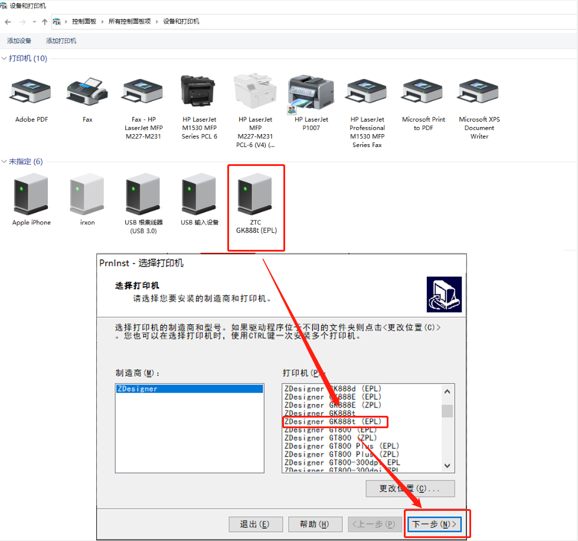Go up one folder level
Screen dimensions: 578x541
[x=45, y=22]
